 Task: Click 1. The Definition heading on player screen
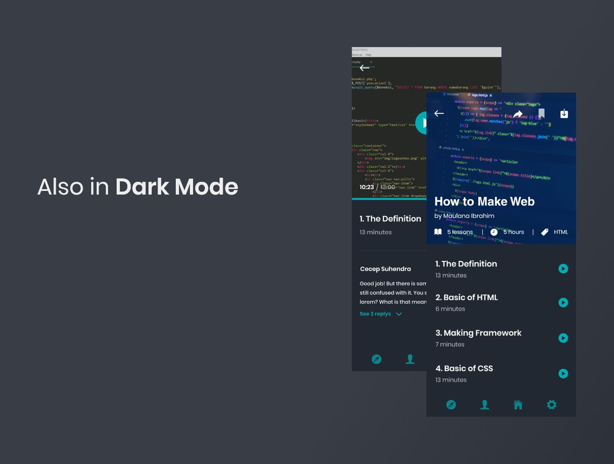point(390,219)
